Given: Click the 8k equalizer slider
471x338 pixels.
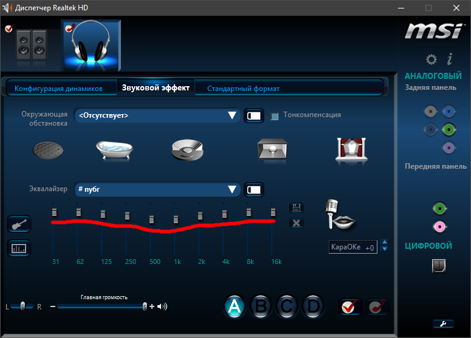Looking at the screenshot, I should pos(249,212).
